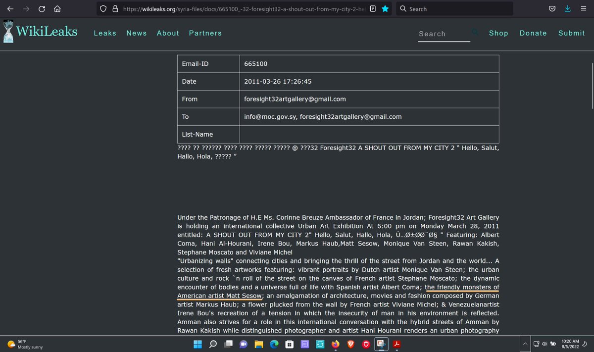Click the text "Under the Patronage of H.E"
This screenshot has width=594, height=352.
pos(220,217)
